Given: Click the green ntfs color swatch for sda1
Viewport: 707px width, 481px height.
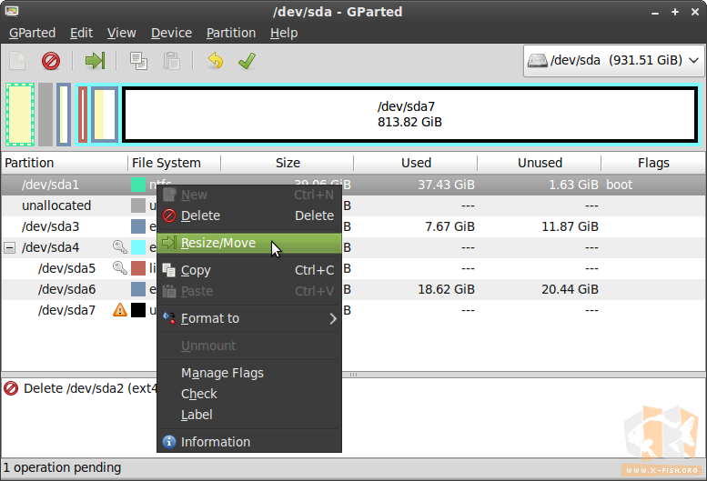Looking at the screenshot, I should [138, 185].
